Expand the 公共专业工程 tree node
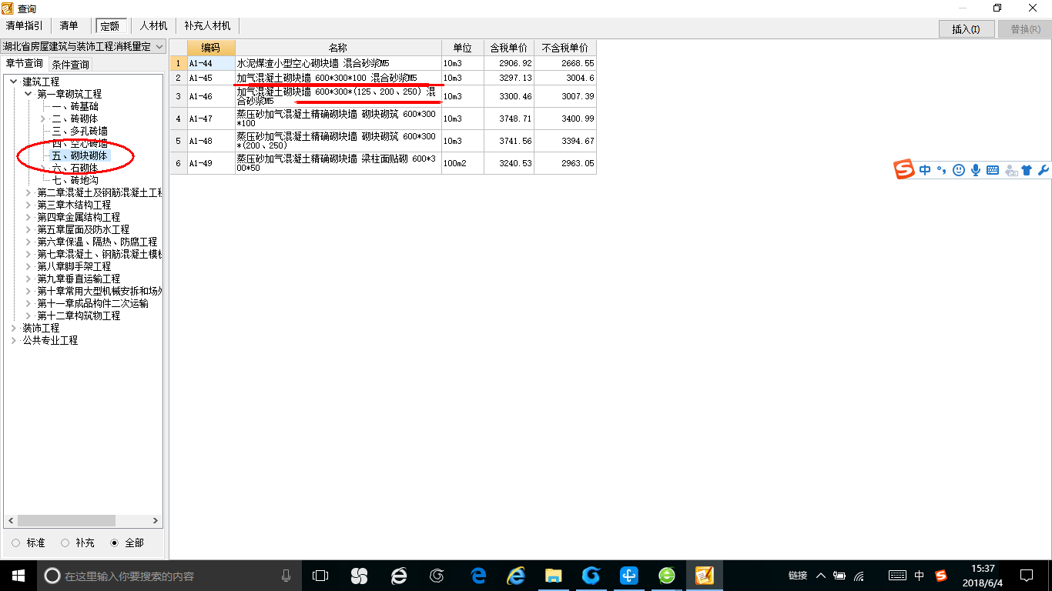Viewport: 1052px width, 591px height. coord(14,340)
